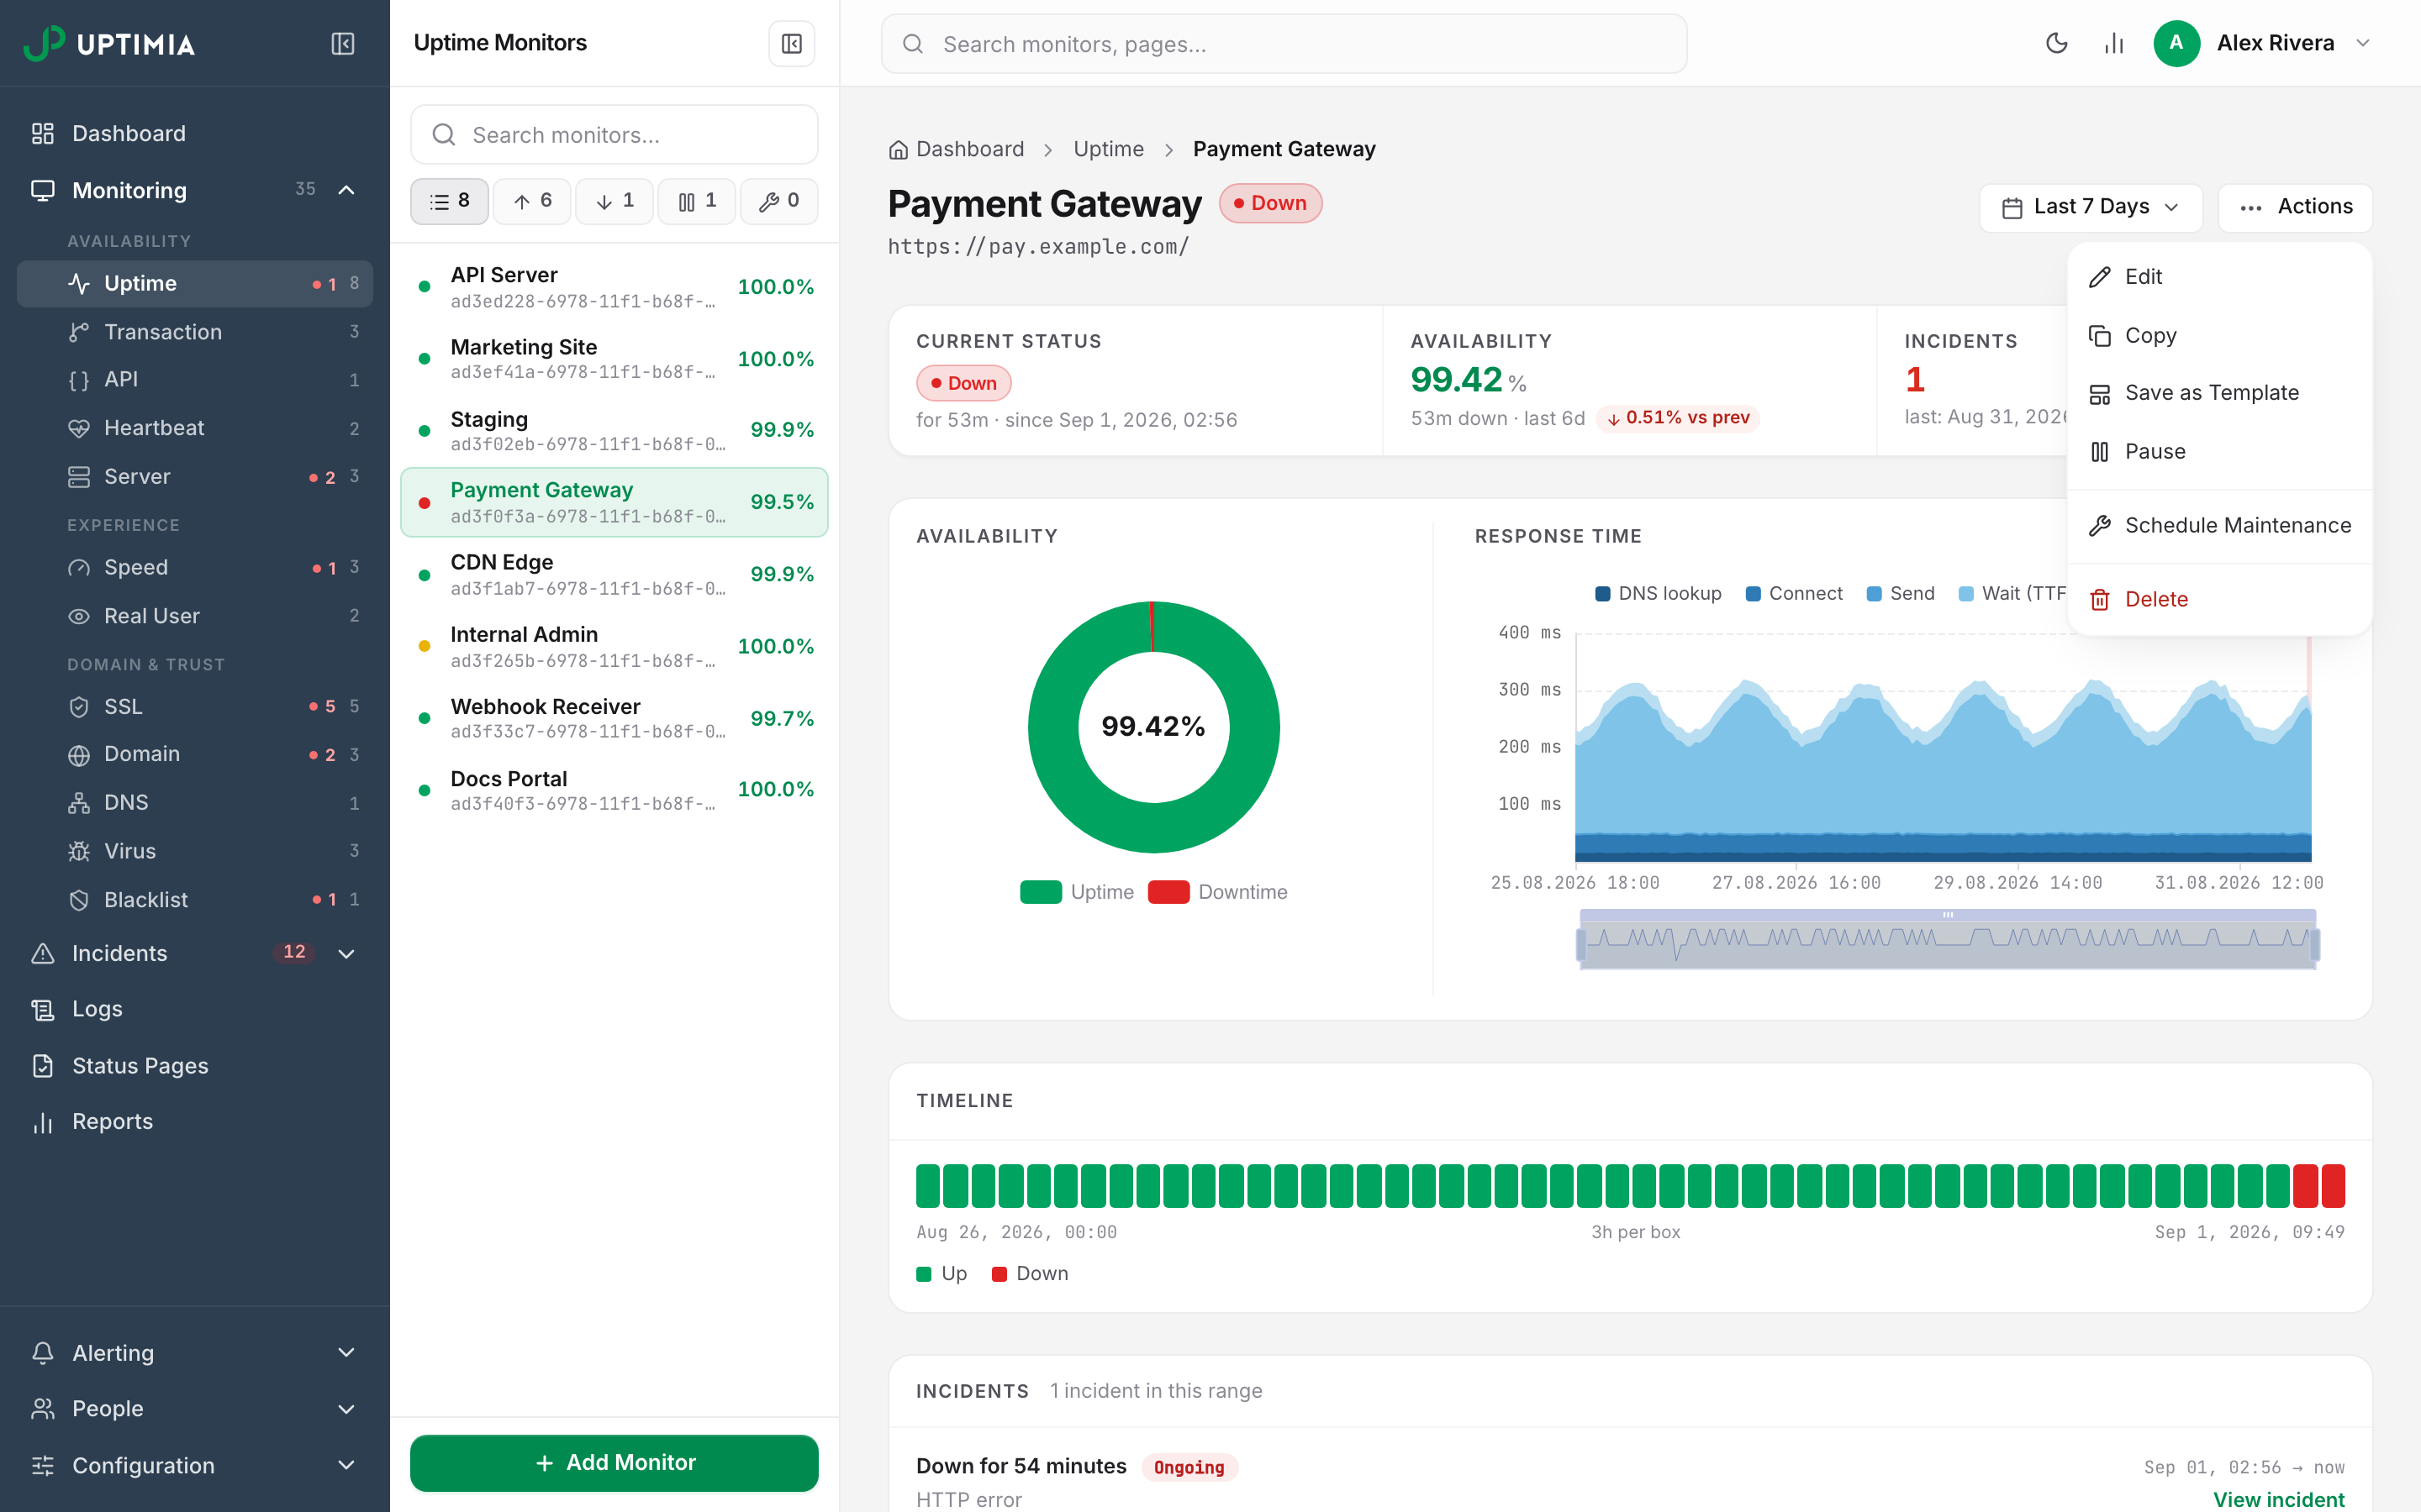The image size is (2421, 1512).
Task: Filter monitors by Maintenance wrench icon
Action: [778, 202]
